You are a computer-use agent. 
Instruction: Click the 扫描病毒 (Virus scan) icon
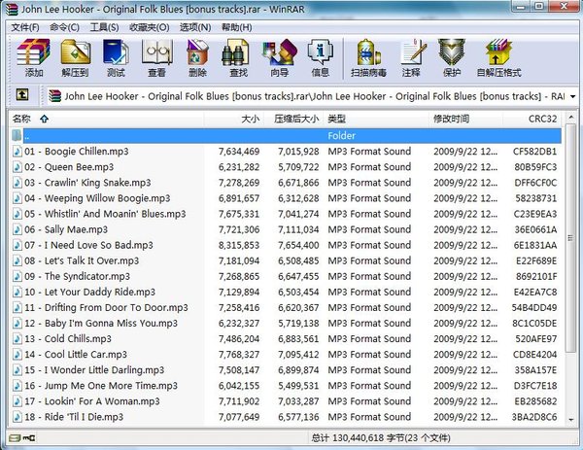tap(368, 57)
